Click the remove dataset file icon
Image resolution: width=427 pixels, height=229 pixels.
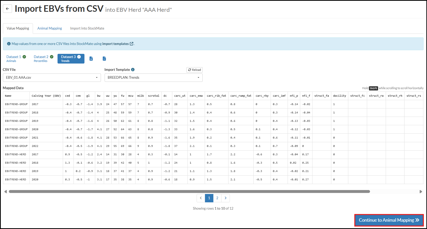[104, 59]
